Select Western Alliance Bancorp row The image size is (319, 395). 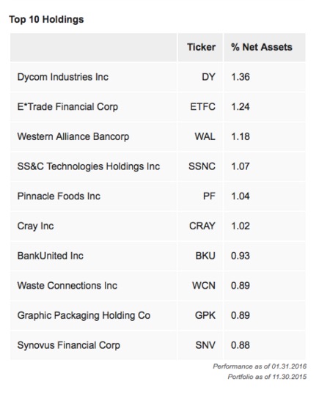[158, 136]
